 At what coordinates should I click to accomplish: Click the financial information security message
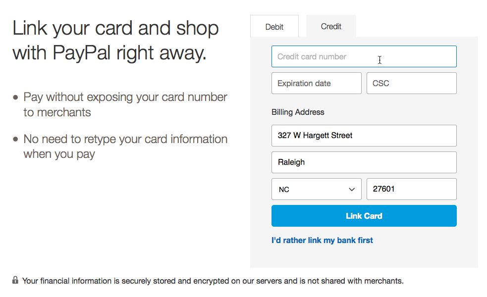213,281
